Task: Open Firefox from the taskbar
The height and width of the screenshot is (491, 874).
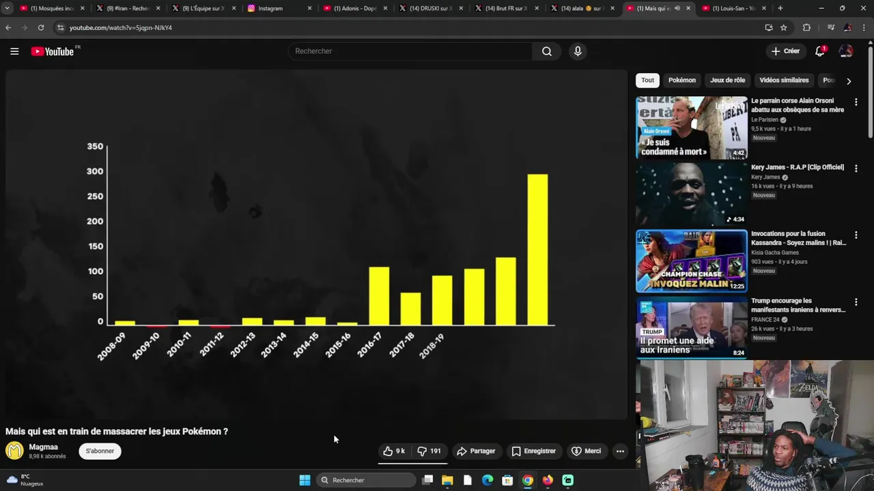Action: pyautogui.click(x=548, y=480)
